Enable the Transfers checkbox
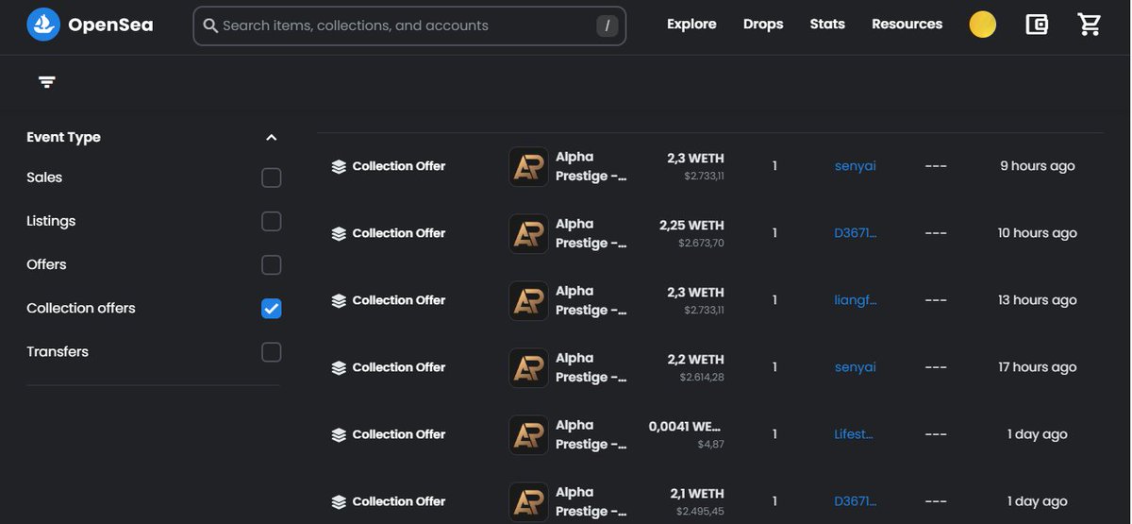Viewport: 1132px width, 524px height. point(271,351)
